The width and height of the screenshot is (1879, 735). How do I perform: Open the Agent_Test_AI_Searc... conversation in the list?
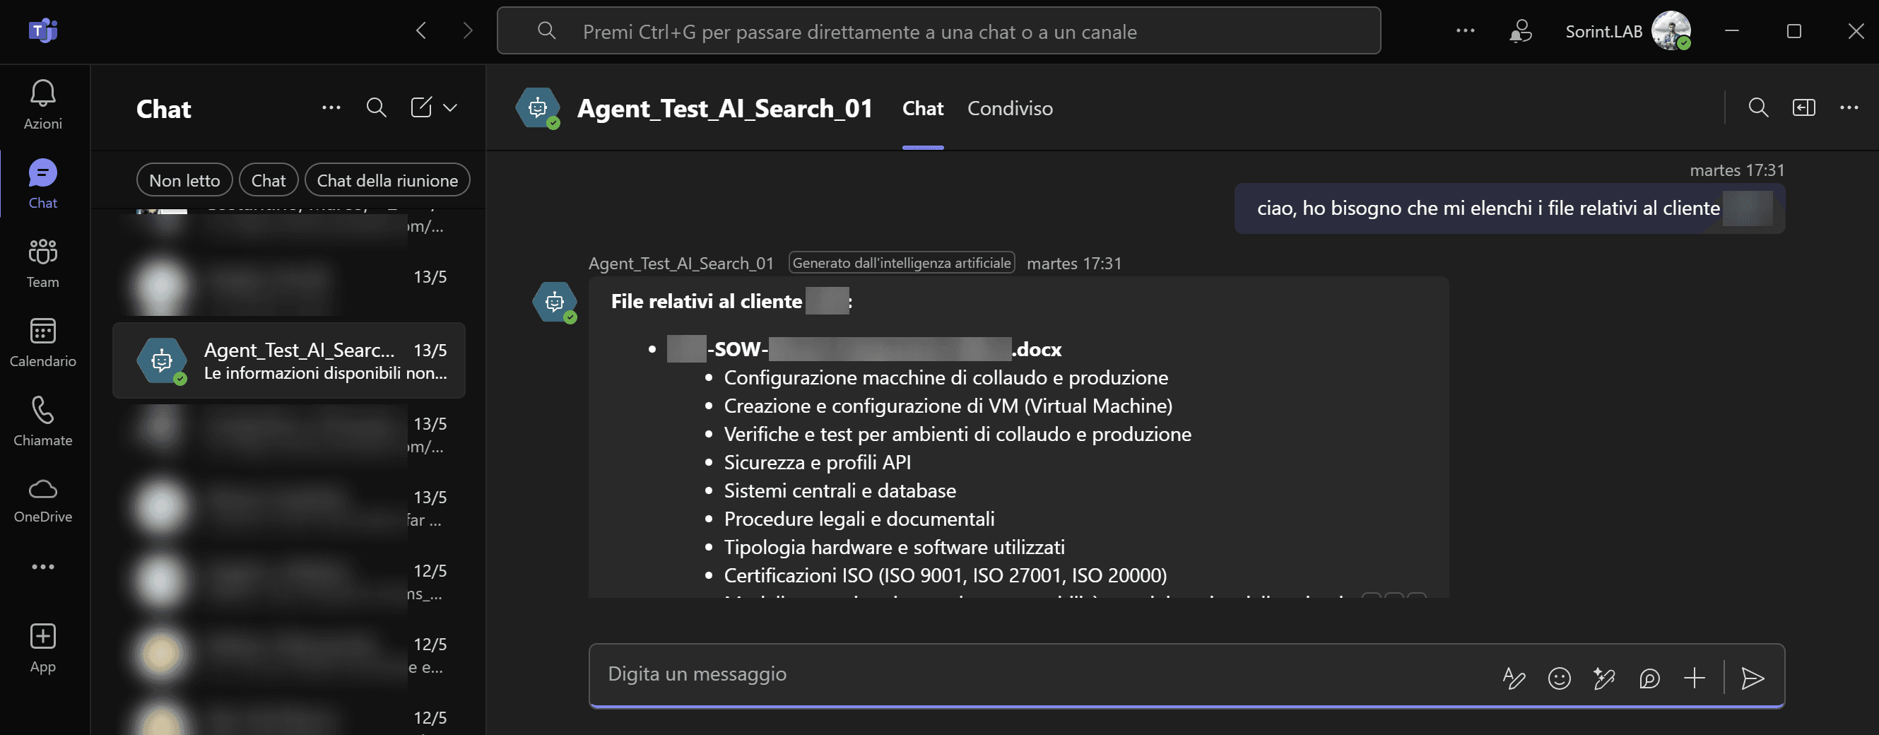[x=289, y=360]
